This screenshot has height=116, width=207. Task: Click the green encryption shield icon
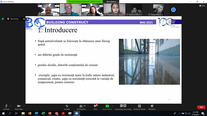tap(3, 19)
